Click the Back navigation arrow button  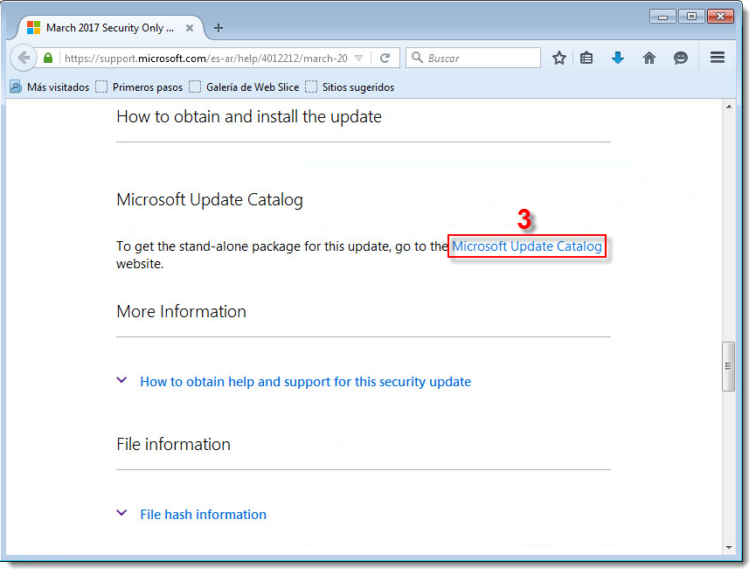pos(24,59)
